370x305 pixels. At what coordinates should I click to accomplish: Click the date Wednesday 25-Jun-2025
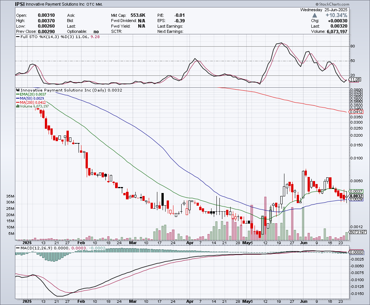pos(324,10)
